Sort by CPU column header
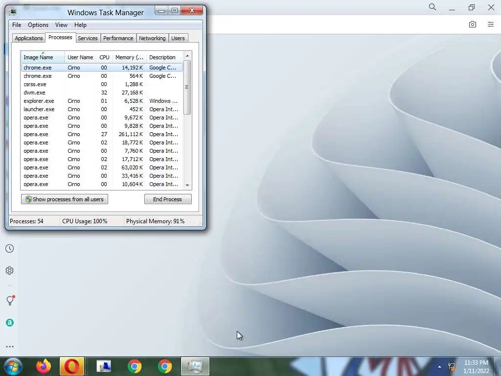 104,57
